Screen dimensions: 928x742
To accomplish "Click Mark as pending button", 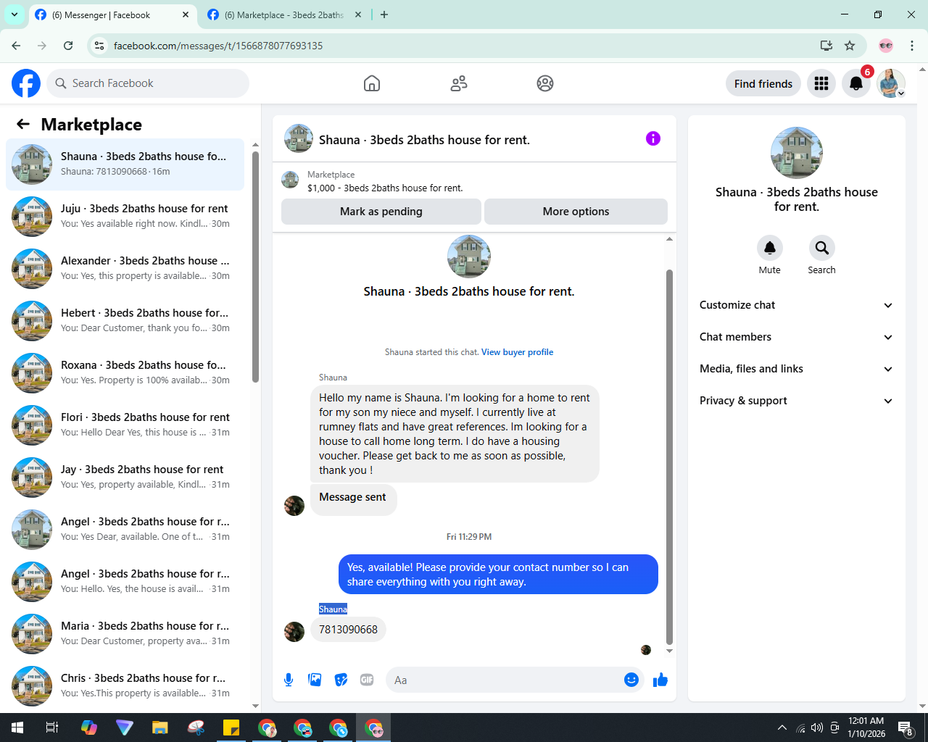I will click(381, 212).
